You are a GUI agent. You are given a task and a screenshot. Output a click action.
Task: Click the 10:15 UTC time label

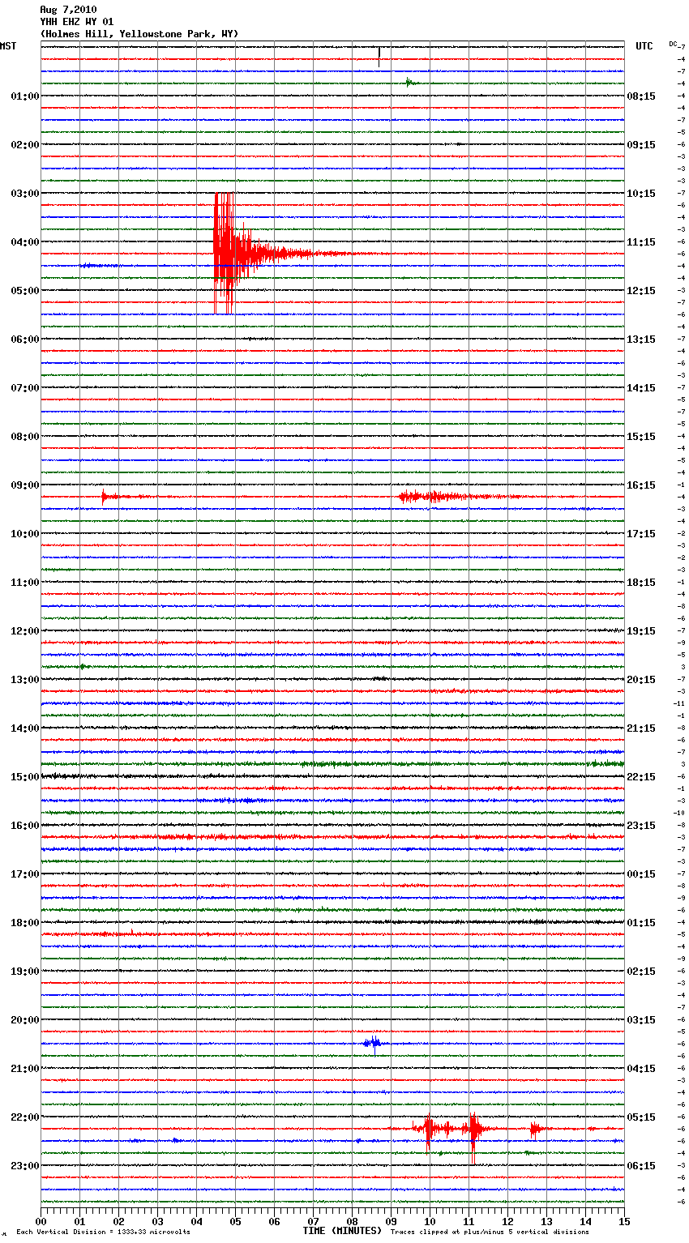click(641, 194)
